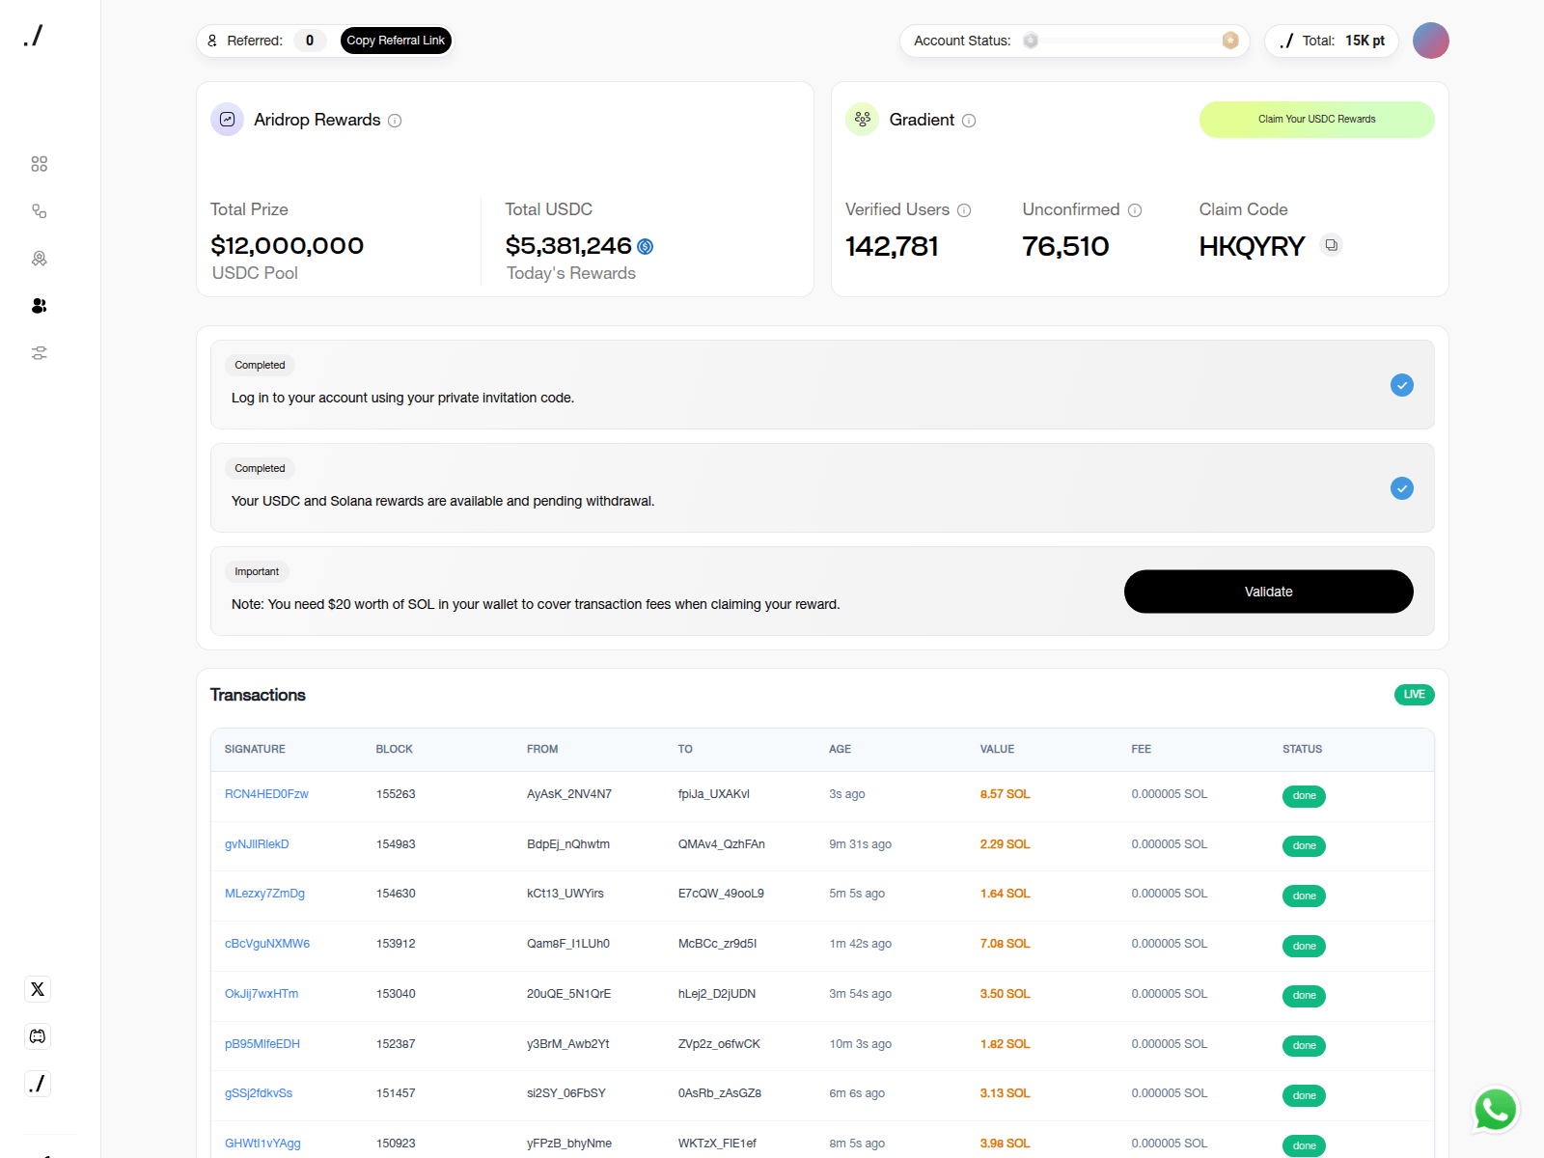Screen dimensions: 1544x1158
Task: Click value 8.57 SOL
Action: [1005, 794]
